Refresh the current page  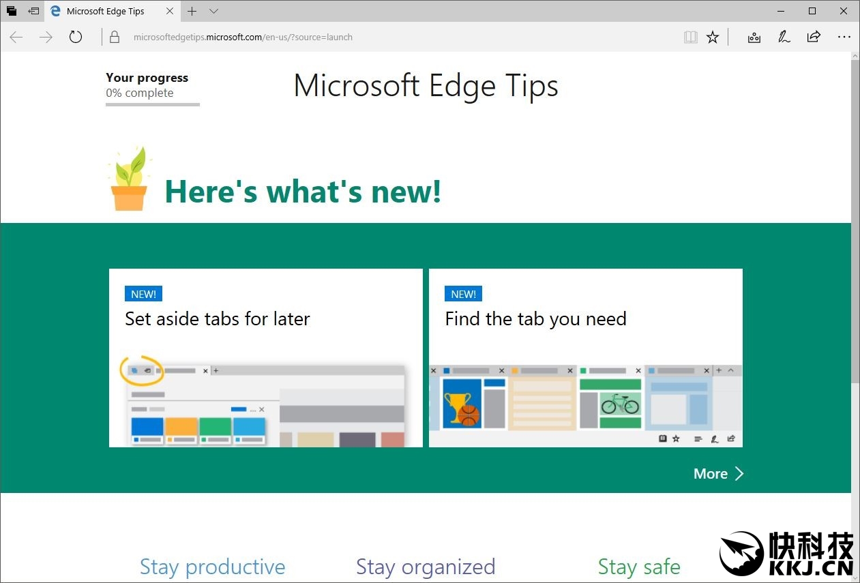pyautogui.click(x=76, y=38)
